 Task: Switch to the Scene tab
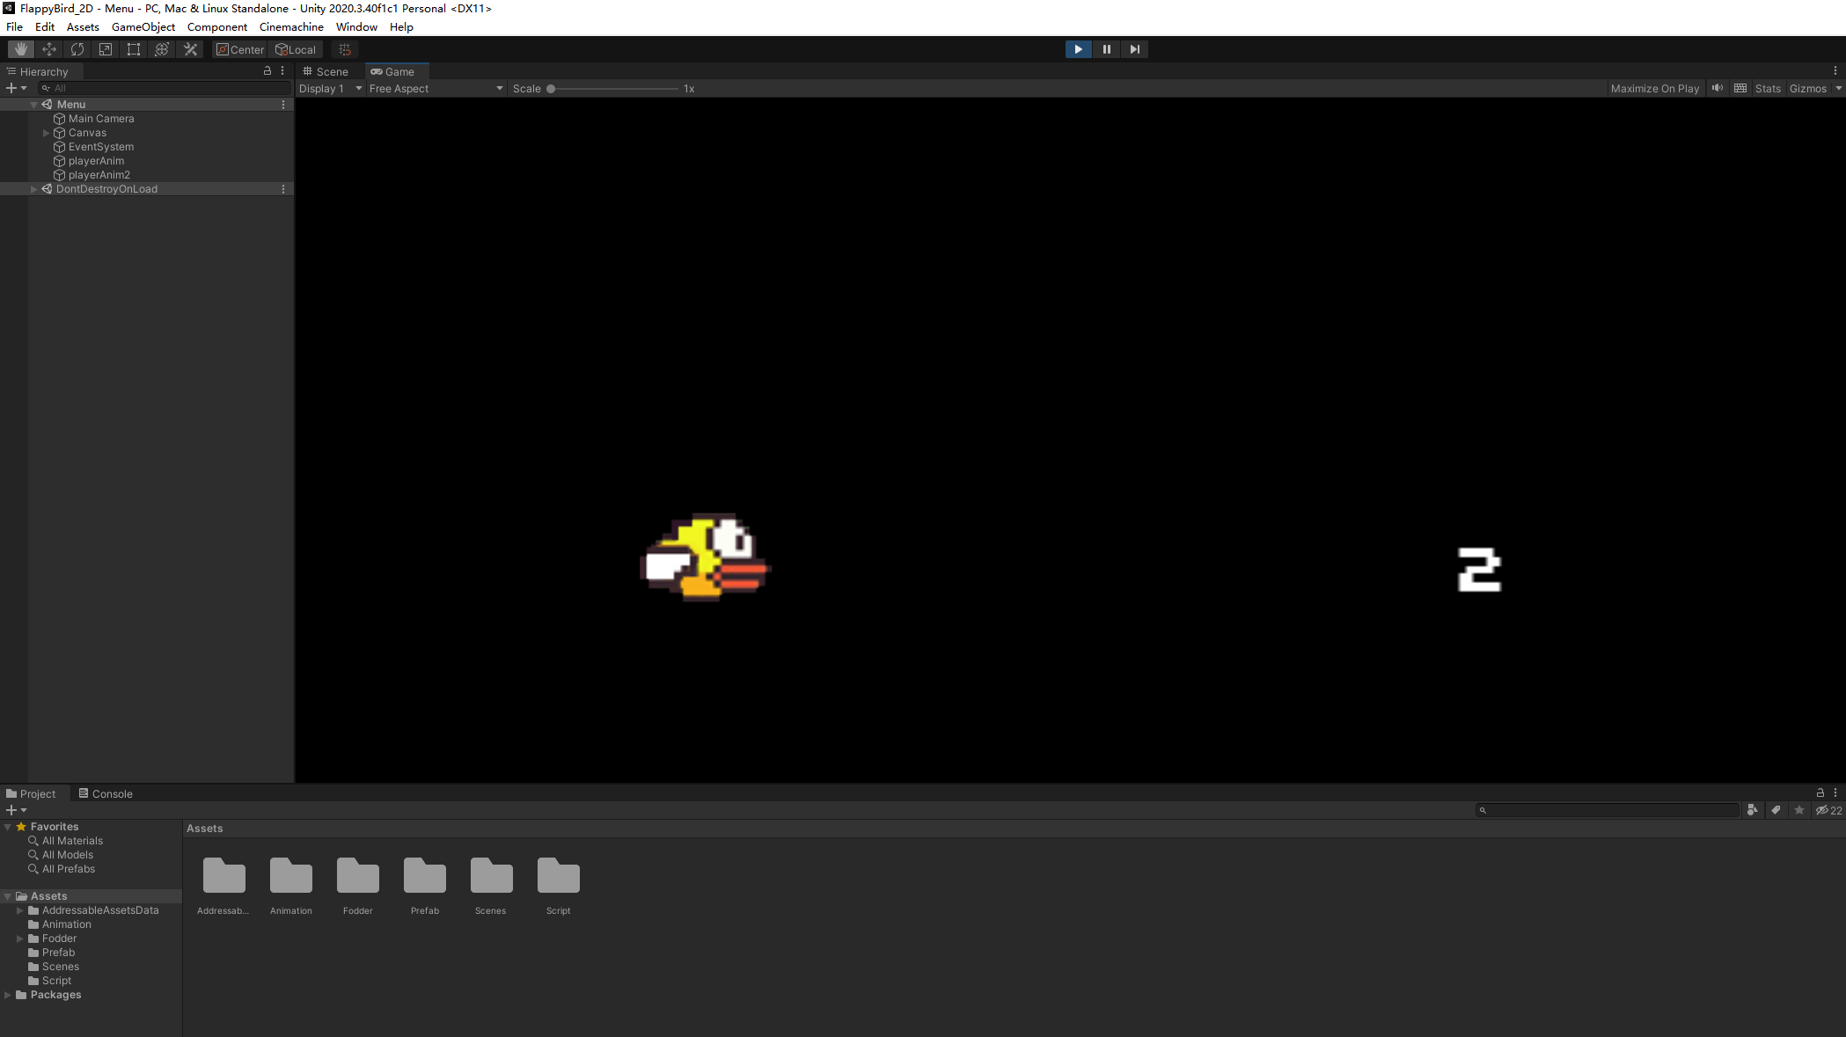pos(326,71)
